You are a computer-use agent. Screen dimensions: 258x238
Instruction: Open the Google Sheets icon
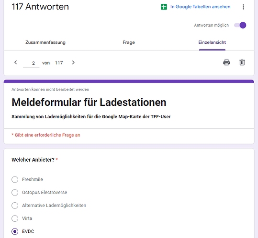(164, 7)
